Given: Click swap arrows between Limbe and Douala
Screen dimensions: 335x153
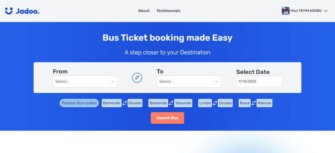Looking at the screenshot, I should point(215,103).
